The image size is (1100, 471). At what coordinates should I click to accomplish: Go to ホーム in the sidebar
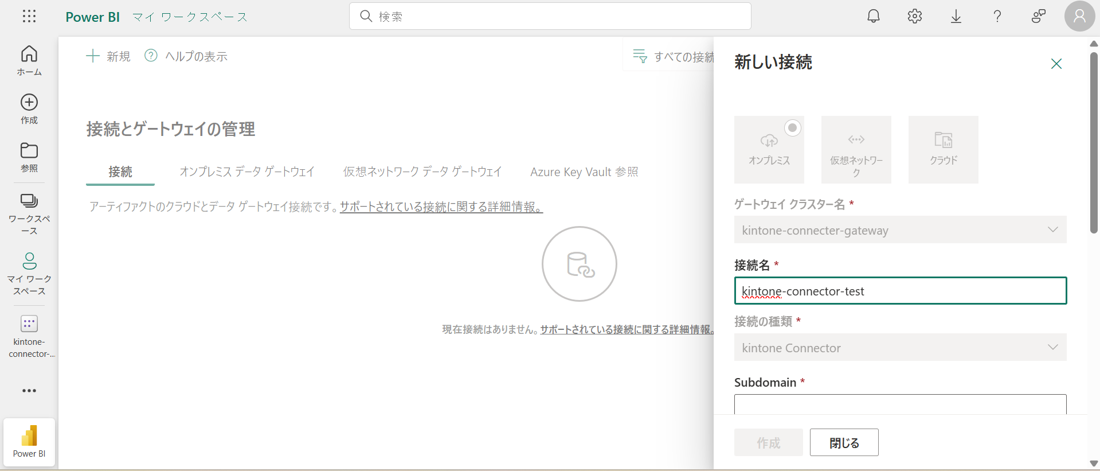click(x=29, y=61)
